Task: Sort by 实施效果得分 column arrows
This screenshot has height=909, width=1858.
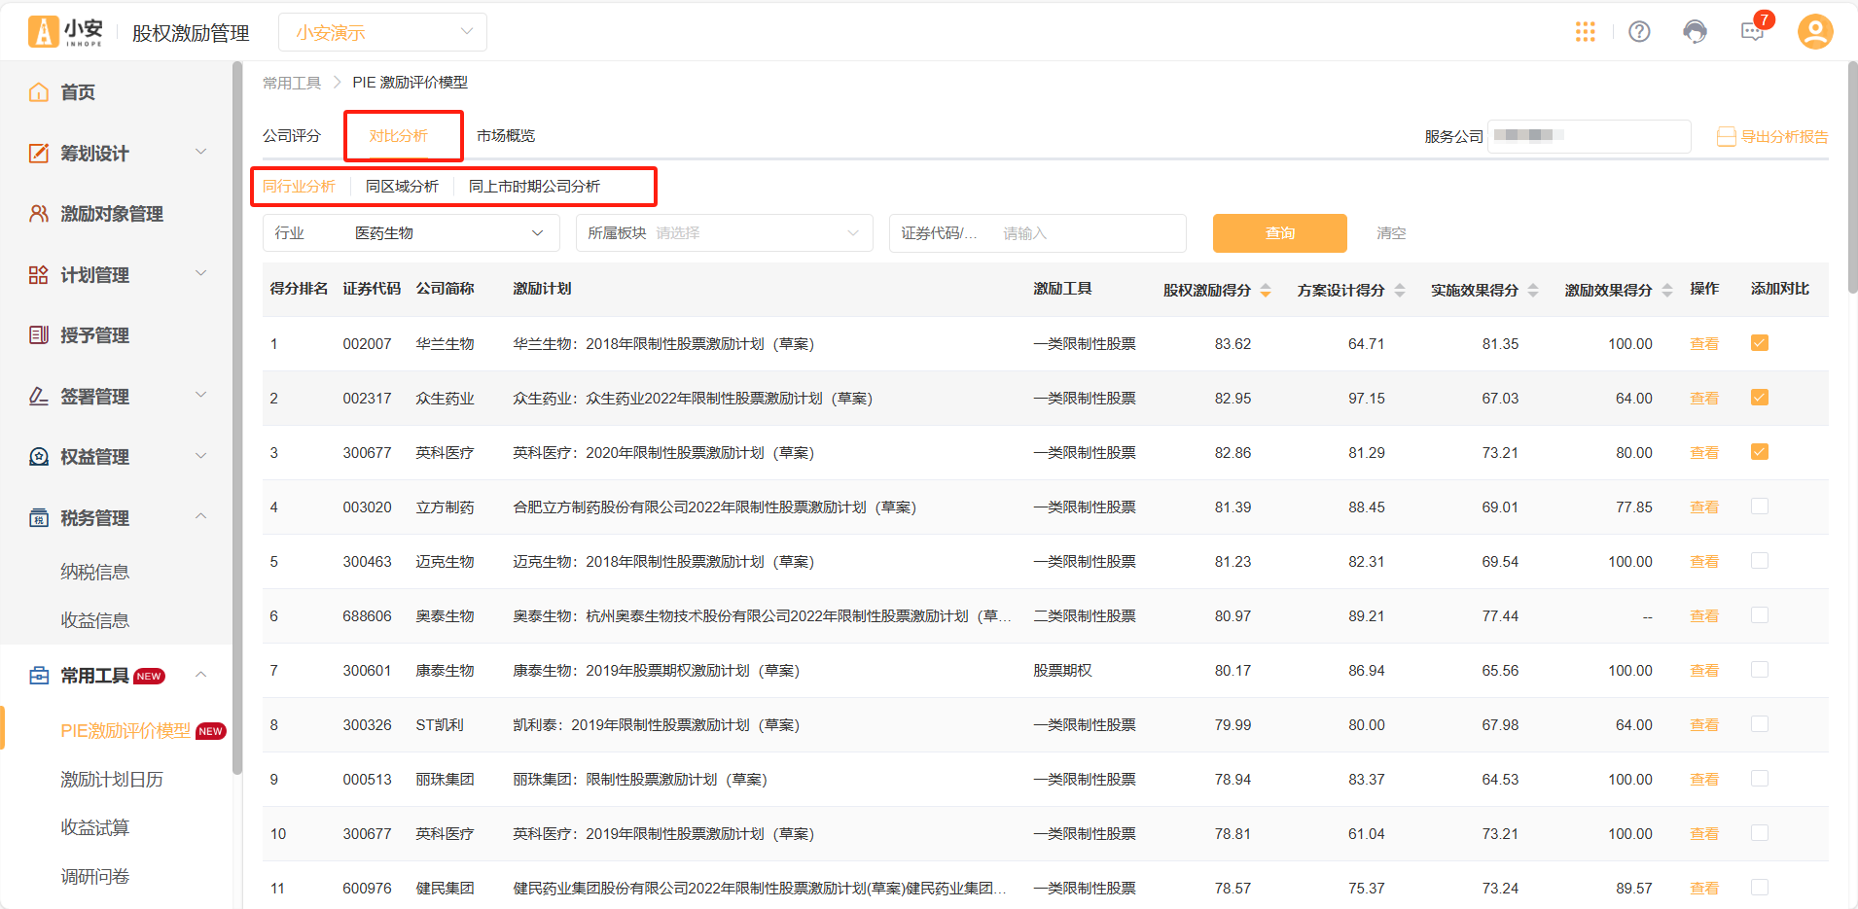Action: click(x=1533, y=290)
